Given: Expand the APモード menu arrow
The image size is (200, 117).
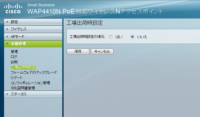Looking at the screenshot, I should click(7, 36).
